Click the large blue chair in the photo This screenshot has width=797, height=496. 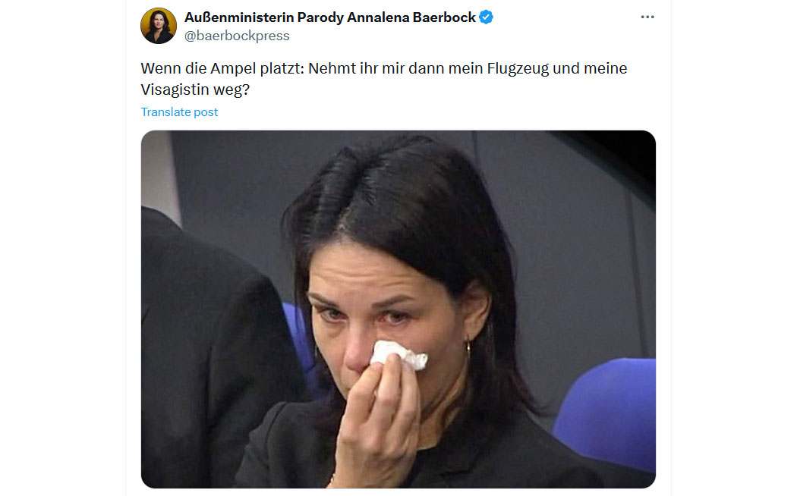click(607, 411)
